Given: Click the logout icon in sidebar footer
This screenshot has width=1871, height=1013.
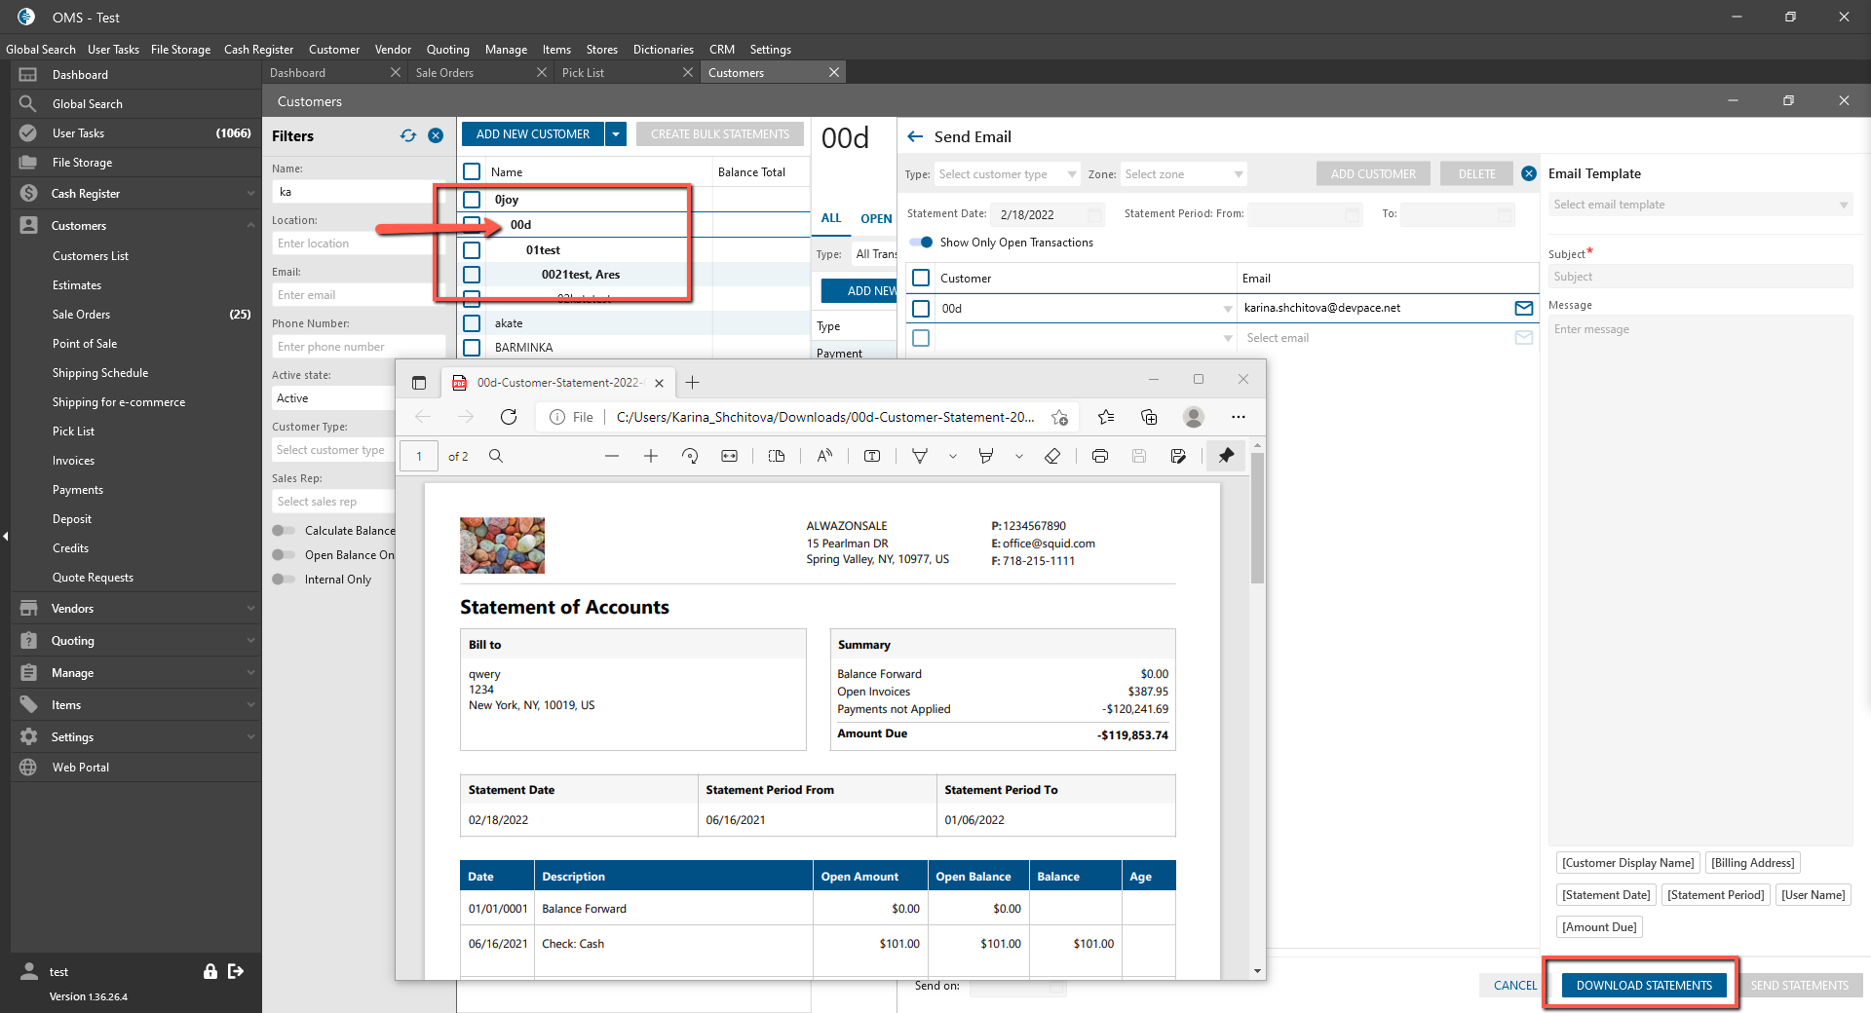Looking at the screenshot, I should click(x=236, y=971).
